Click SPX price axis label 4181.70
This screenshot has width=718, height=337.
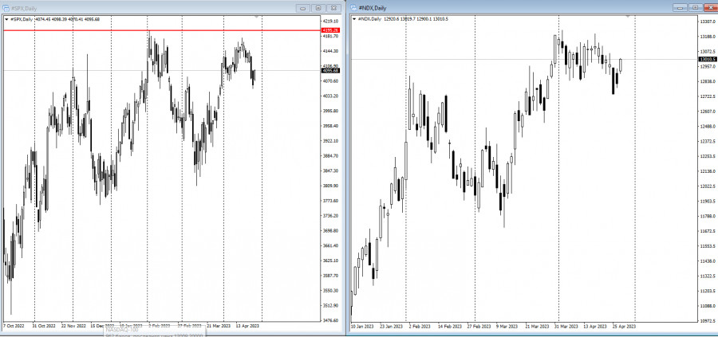tap(330, 36)
